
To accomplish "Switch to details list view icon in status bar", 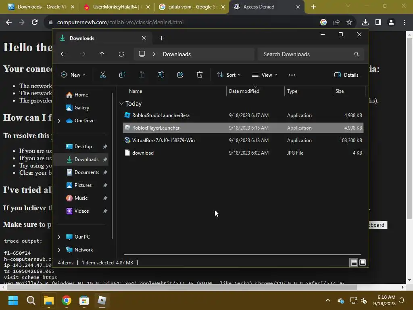I will coord(354,262).
